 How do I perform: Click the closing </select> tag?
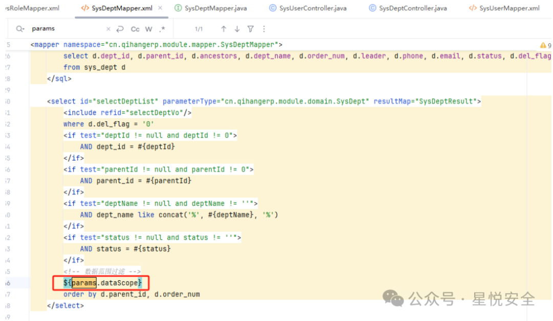click(x=65, y=306)
